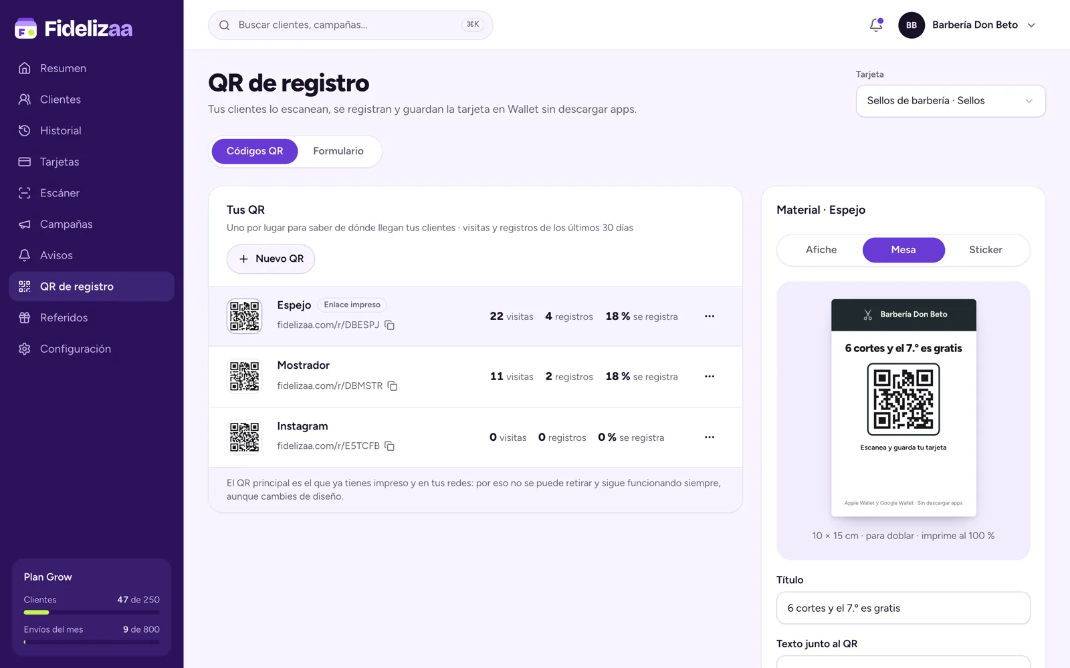
Task: Switch to the Códigos QR tab
Action: 255,151
